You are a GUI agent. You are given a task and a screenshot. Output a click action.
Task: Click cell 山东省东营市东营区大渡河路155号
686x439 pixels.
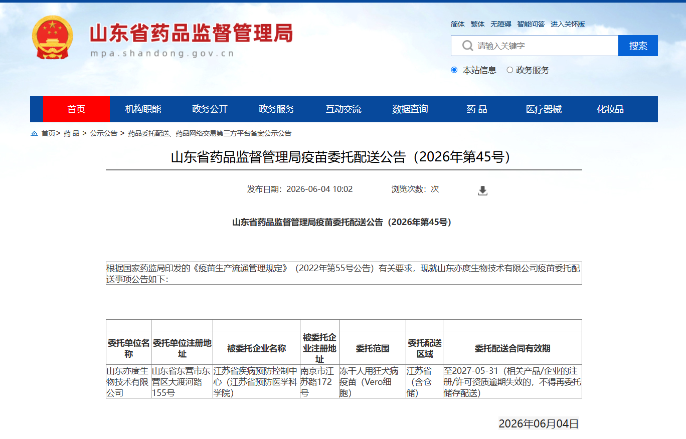(x=182, y=382)
